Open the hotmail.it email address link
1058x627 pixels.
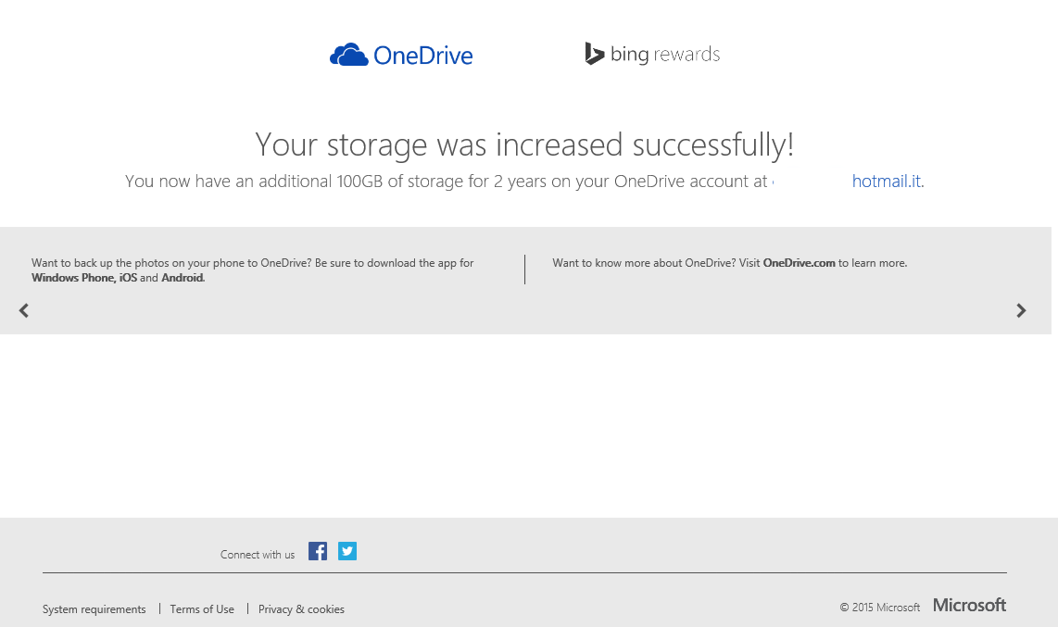tap(886, 182)
